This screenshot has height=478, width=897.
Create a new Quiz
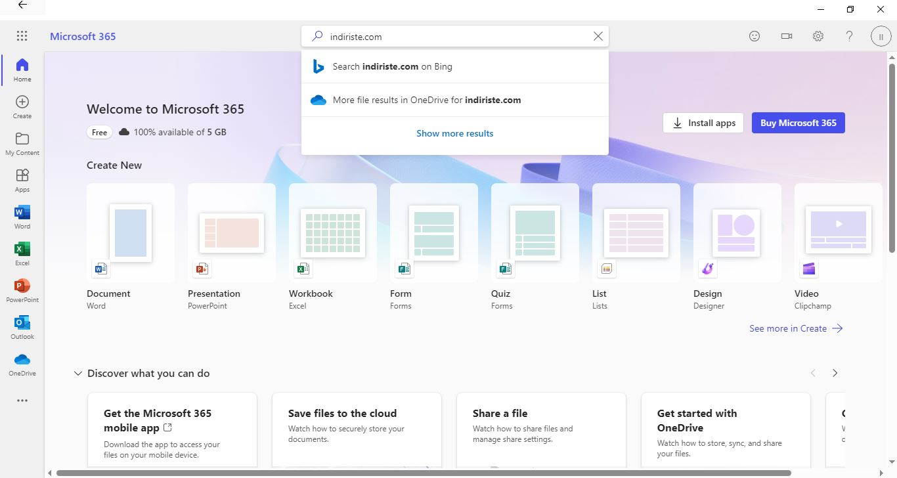535,246
